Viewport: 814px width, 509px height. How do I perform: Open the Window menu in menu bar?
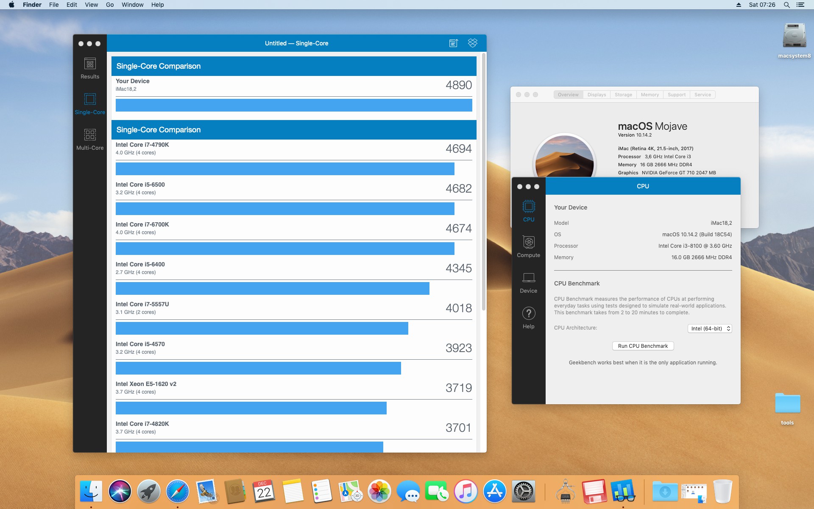[x=132, y=5]
